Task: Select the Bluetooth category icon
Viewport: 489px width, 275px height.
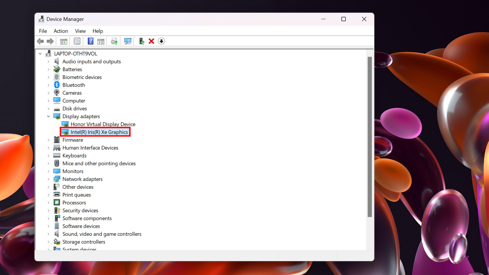Action: coord(57,85)
